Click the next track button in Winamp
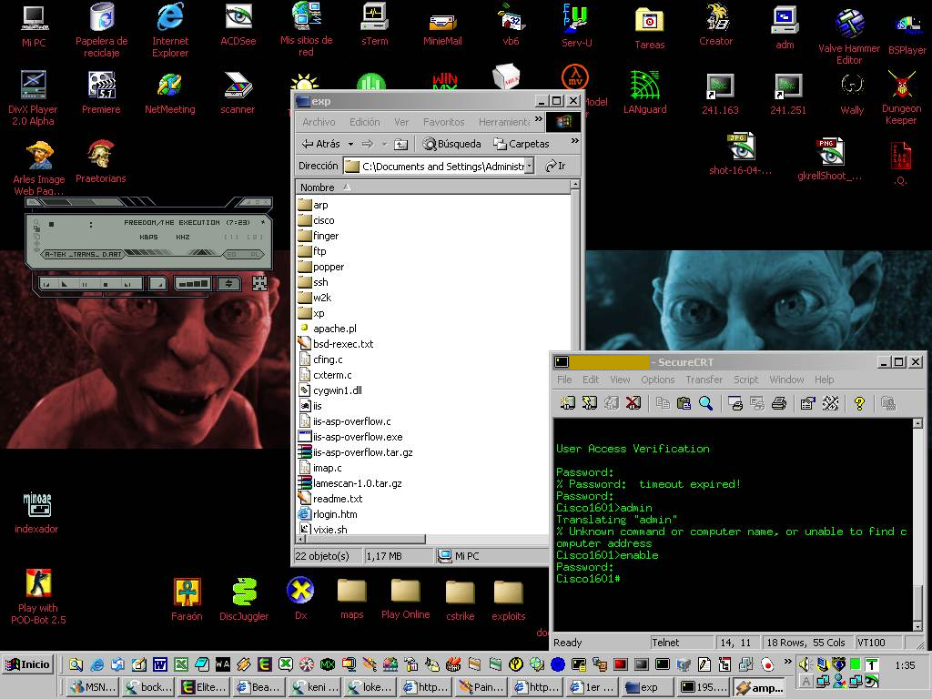The height and width of the screenshot is (699, 932). click(126, 284)
